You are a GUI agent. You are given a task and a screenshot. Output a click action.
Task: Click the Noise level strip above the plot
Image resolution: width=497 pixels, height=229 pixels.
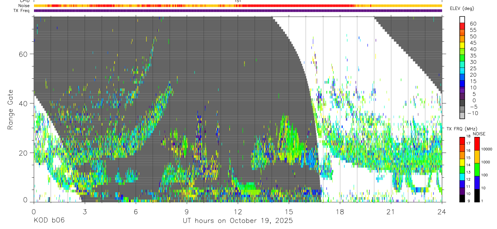238,6
